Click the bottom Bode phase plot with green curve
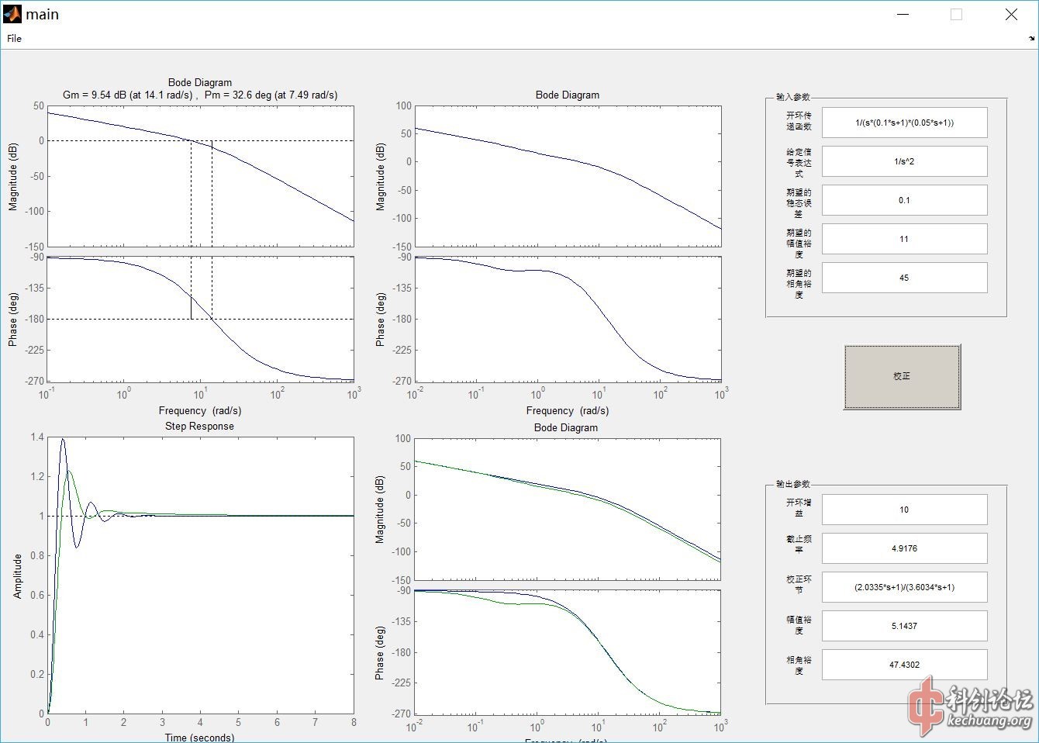The image size is (1039, 743). (568, 651)
